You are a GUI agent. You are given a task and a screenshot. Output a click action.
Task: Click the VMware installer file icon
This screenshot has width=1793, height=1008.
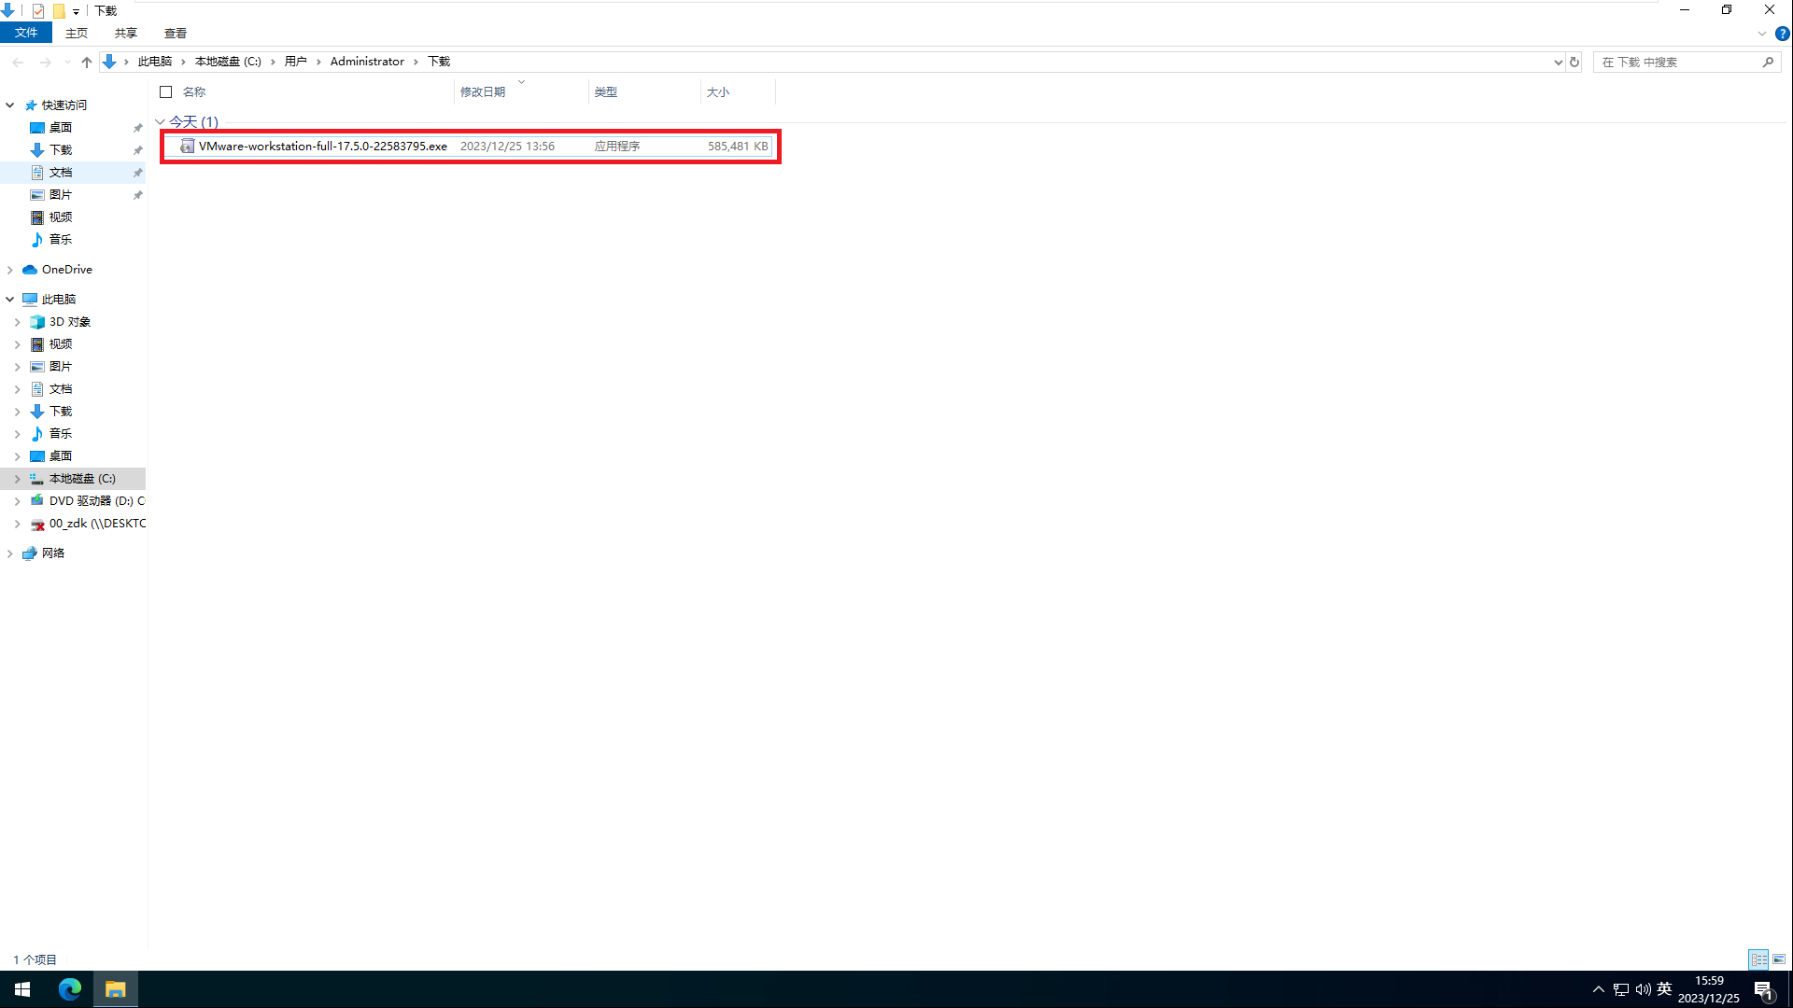[188, 147]
